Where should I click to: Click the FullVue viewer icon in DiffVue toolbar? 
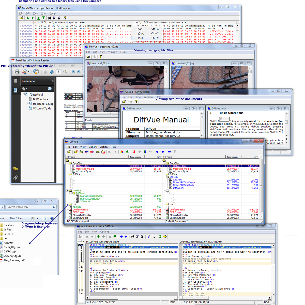(87, 152)
